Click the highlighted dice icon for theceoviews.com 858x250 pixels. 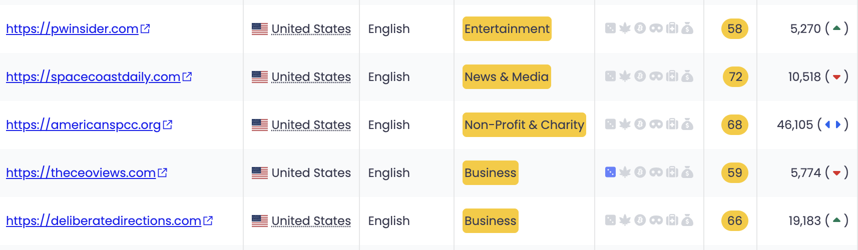point(610,172)
